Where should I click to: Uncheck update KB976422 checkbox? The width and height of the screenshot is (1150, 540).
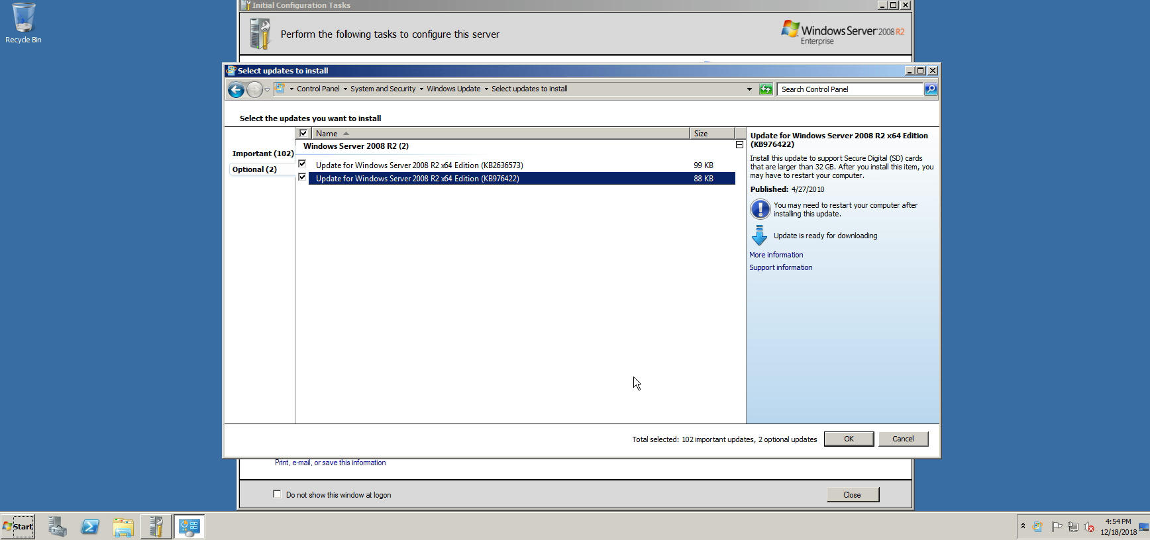click(302, 177)
